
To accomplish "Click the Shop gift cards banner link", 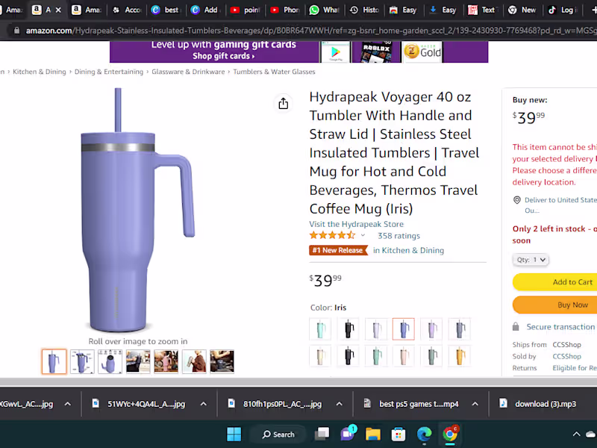I will pos(223,56).
